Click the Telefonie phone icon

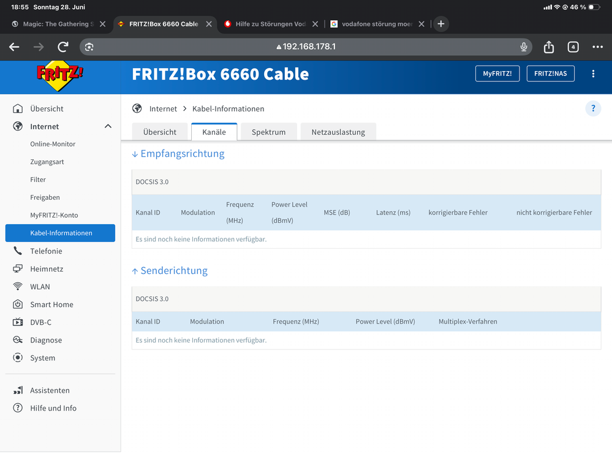[x=18, y=251]
